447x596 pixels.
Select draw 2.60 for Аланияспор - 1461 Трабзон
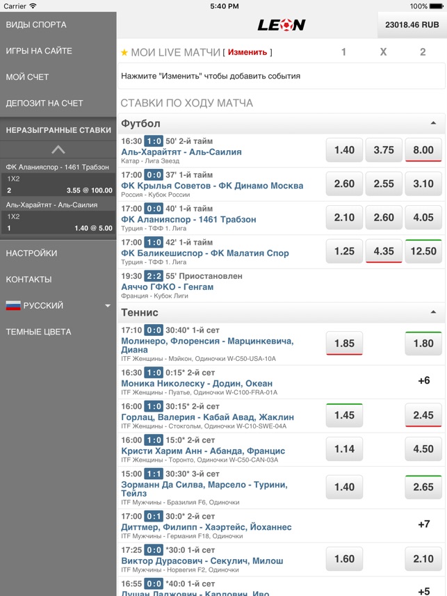coord(384,218)
